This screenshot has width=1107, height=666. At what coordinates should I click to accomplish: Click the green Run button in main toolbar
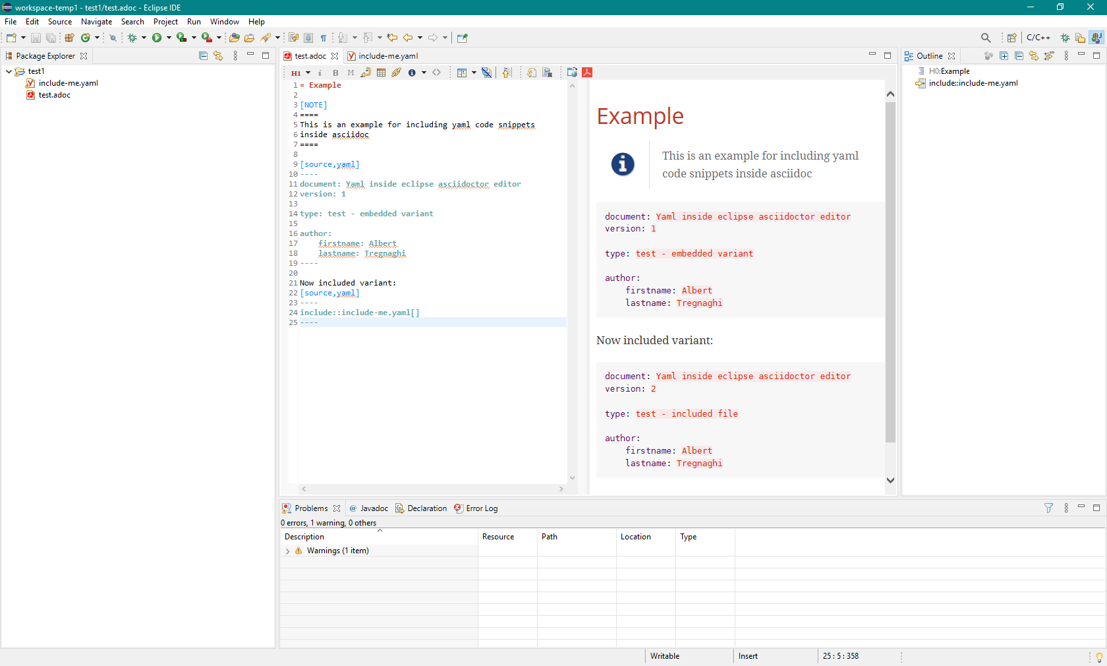click(x=157, y=38)
